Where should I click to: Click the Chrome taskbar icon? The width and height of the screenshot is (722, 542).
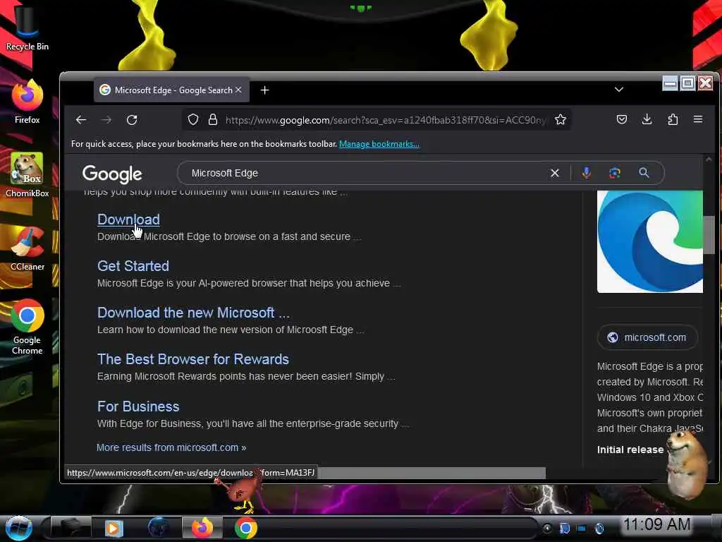[x=246, y=528]
